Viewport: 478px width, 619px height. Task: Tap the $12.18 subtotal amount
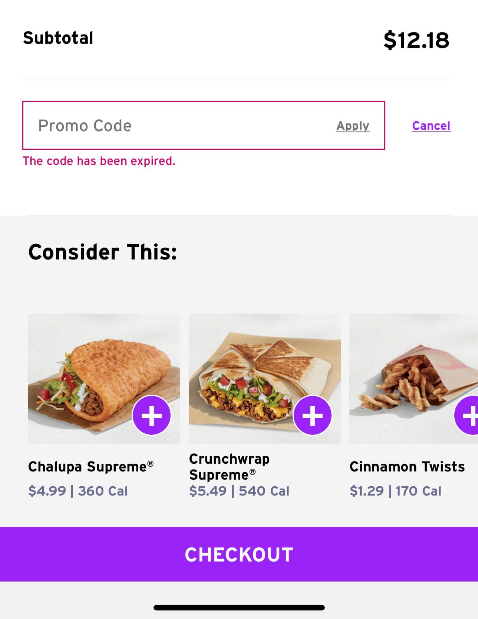pos(416,40)
